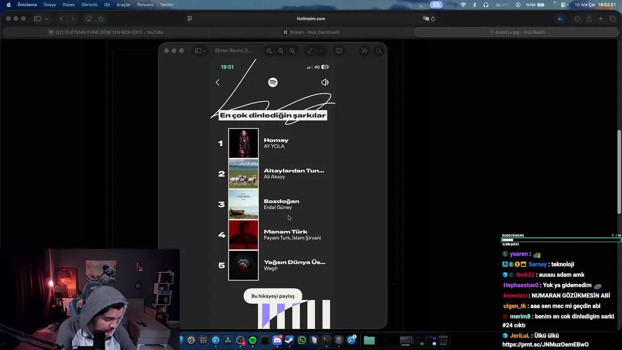Toggle the Preview sidebar view button
622x350 pixels.
click(198, 51)
